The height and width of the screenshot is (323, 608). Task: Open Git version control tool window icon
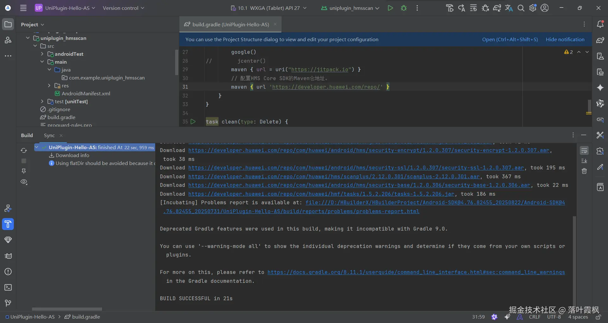click(x=8, y=303)
